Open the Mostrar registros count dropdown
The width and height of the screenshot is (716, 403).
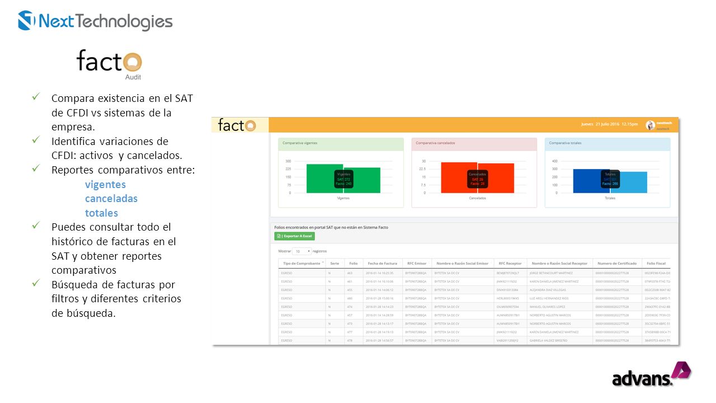(302, 251)
